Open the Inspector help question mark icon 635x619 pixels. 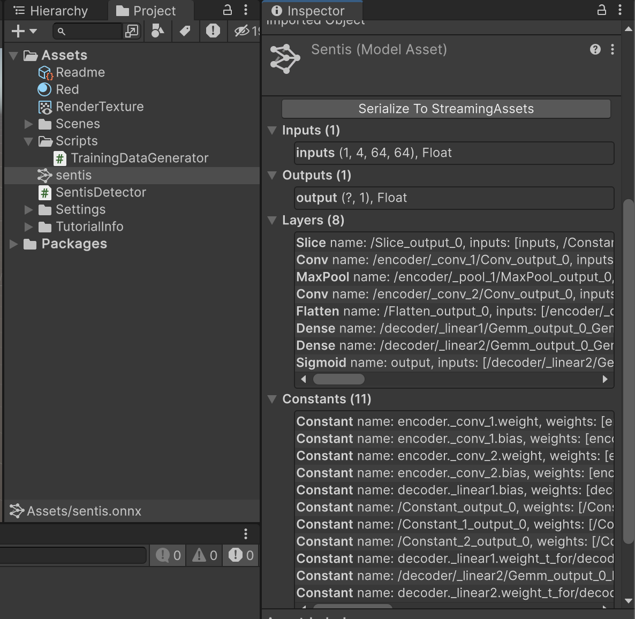[x=595, y=49]
